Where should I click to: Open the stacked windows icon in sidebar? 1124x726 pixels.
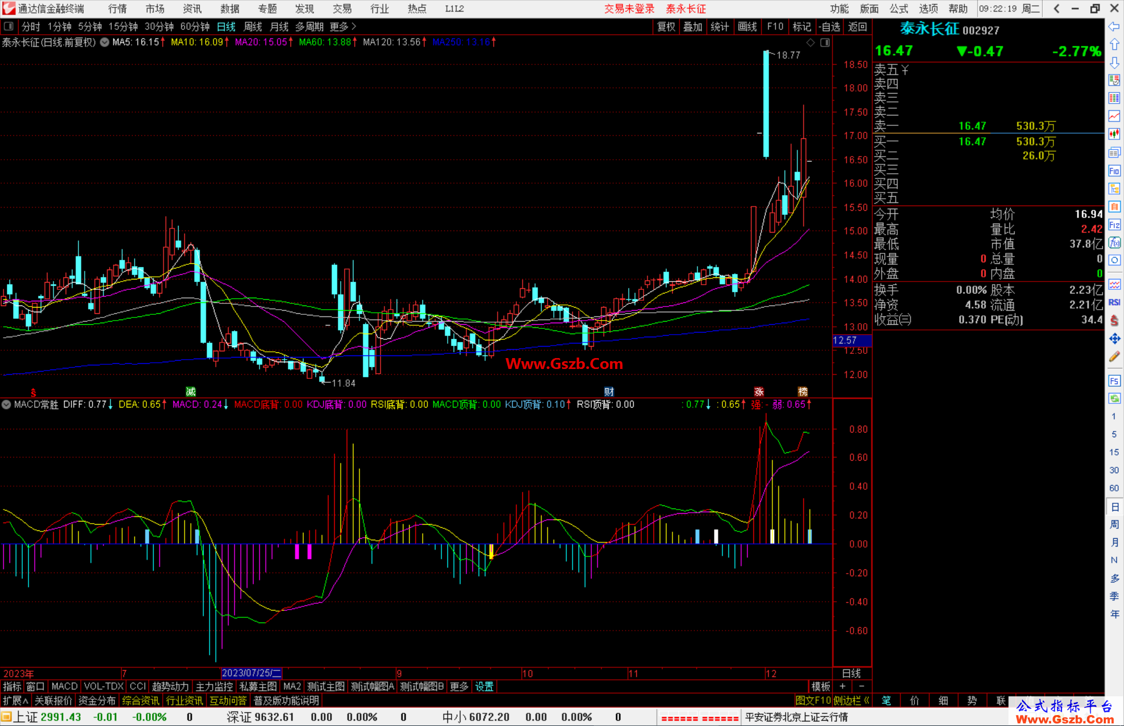pos(1114,152)
